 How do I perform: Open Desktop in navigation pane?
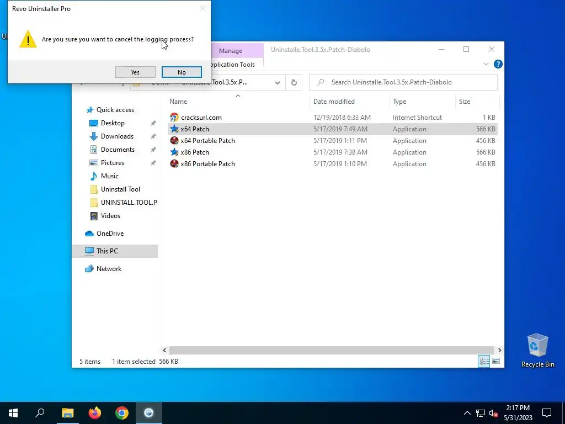pyautogui.click(x=113, y=123)
